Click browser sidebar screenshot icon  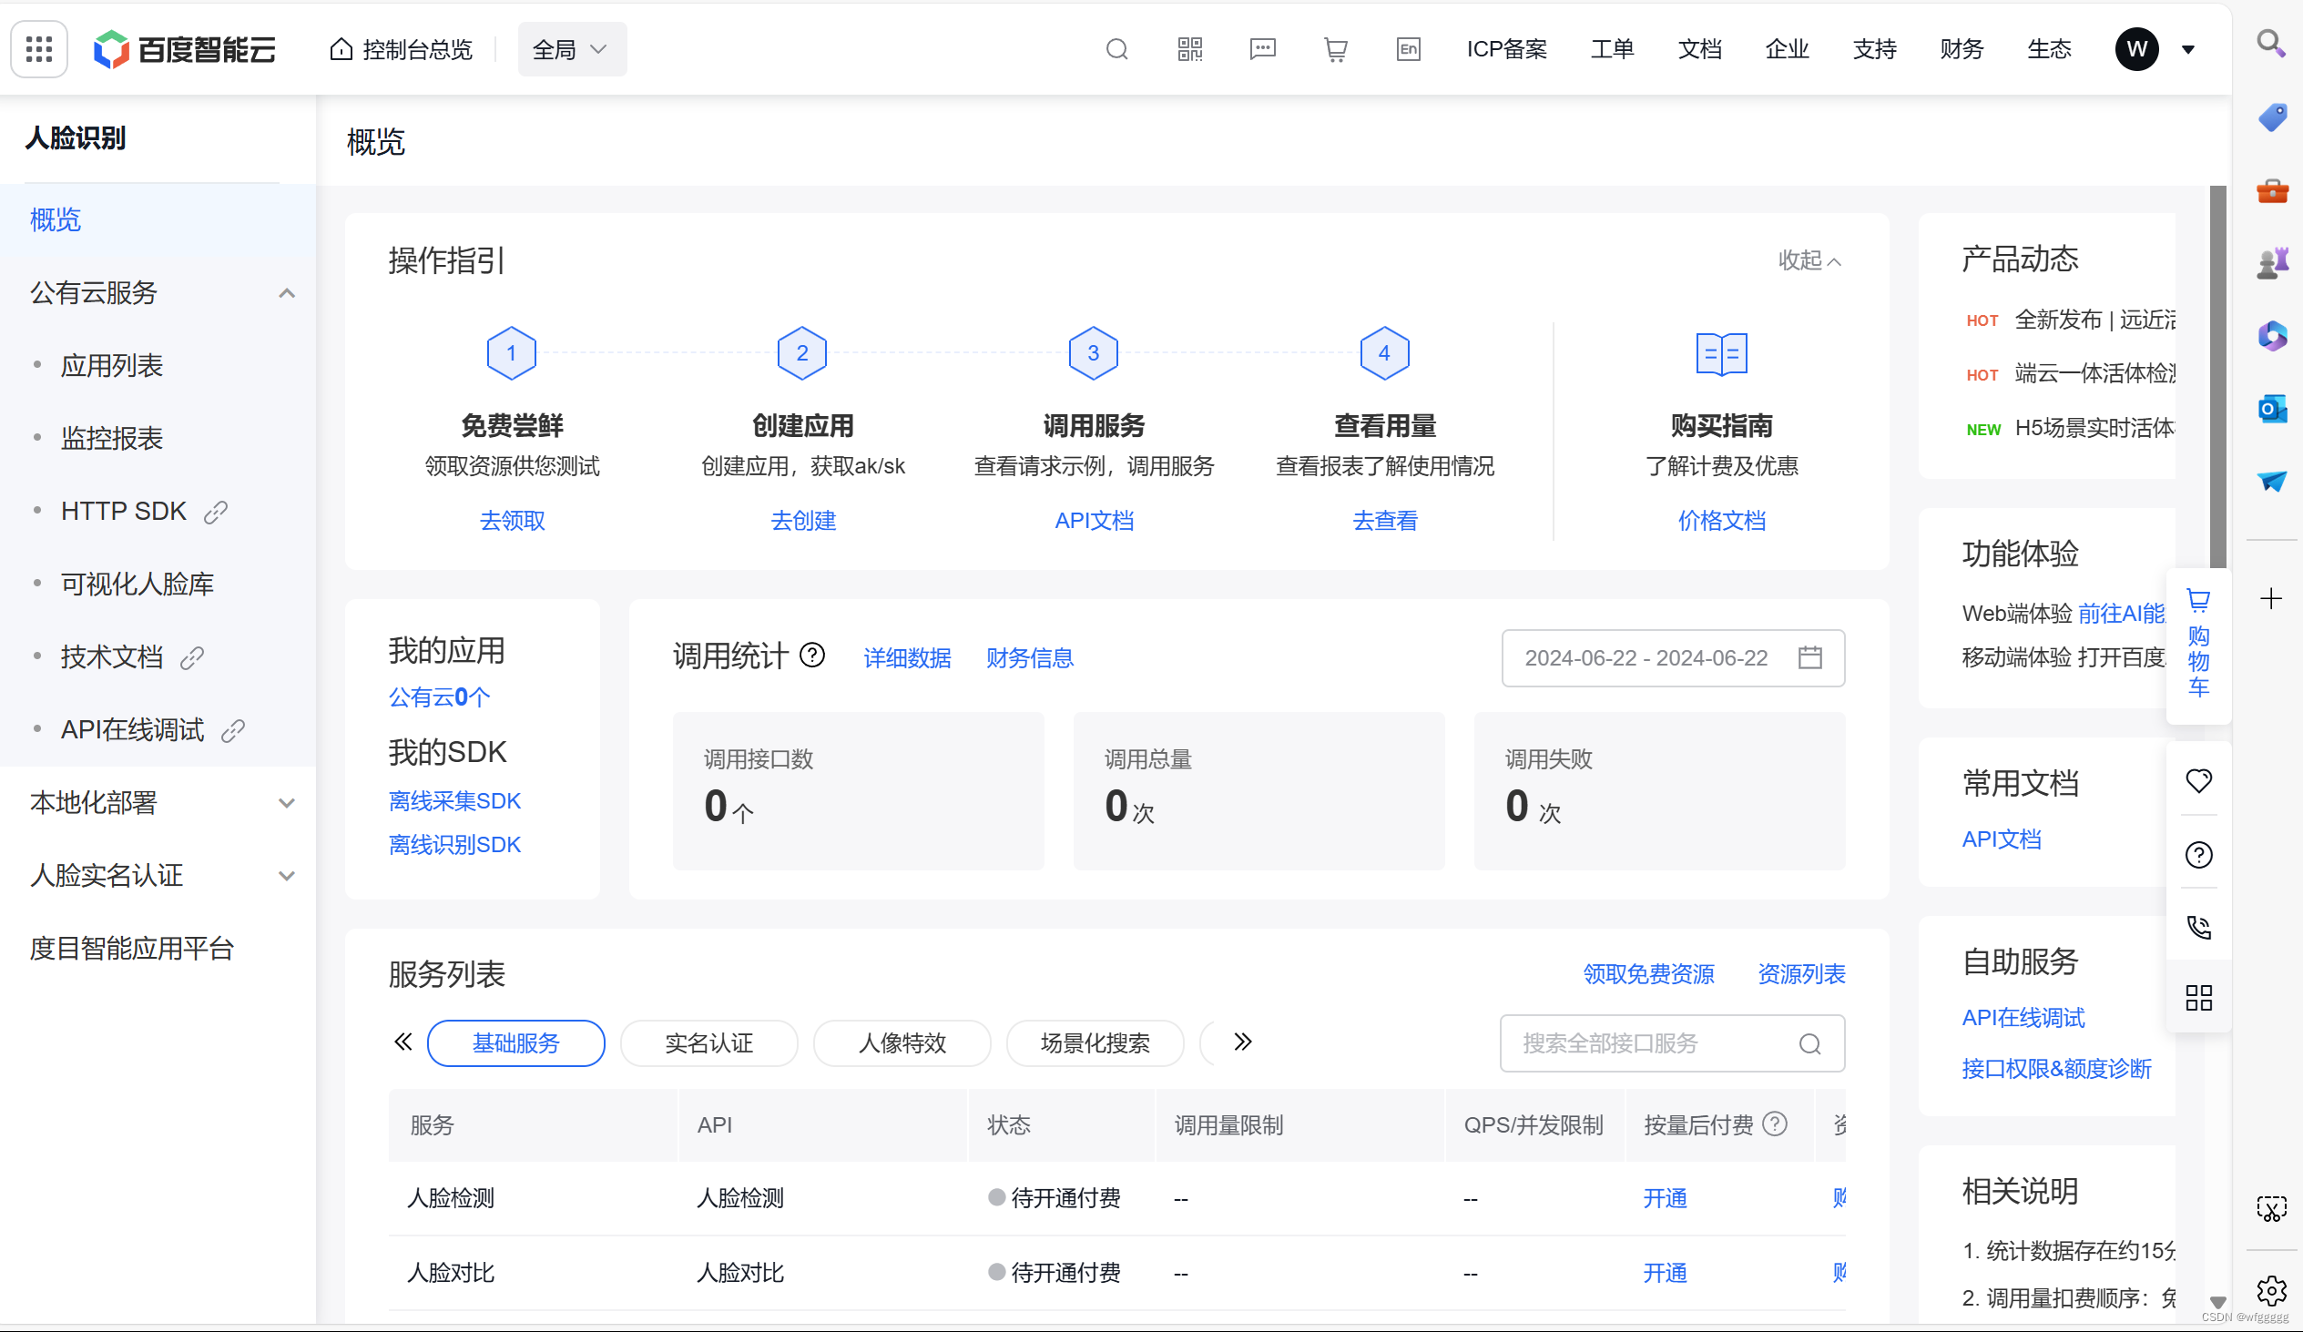2271,1210
